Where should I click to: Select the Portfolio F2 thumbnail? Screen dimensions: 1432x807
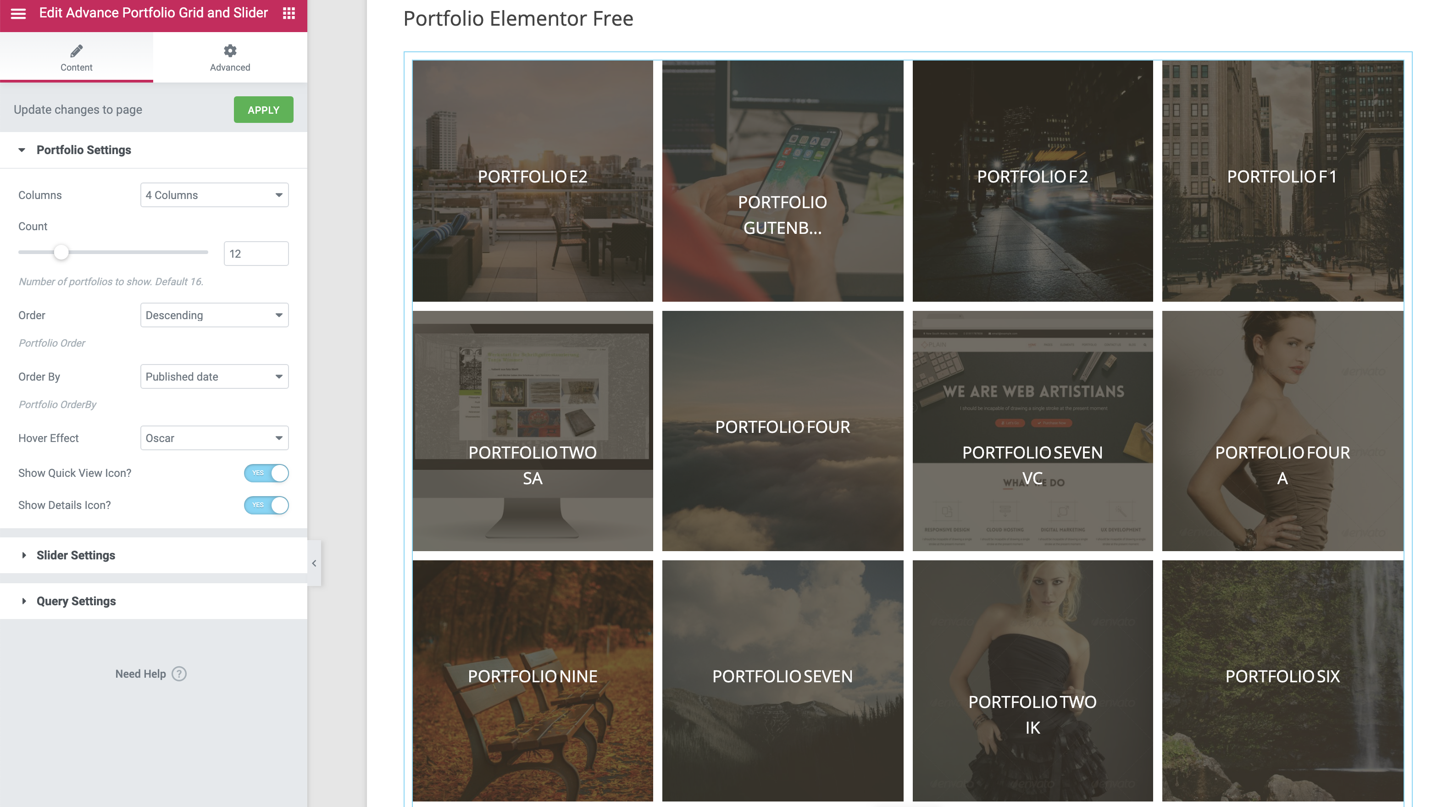(x=1033, y=181)
